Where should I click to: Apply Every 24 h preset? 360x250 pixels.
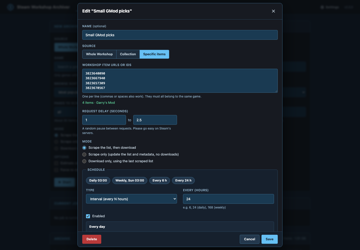click(183, 180)
